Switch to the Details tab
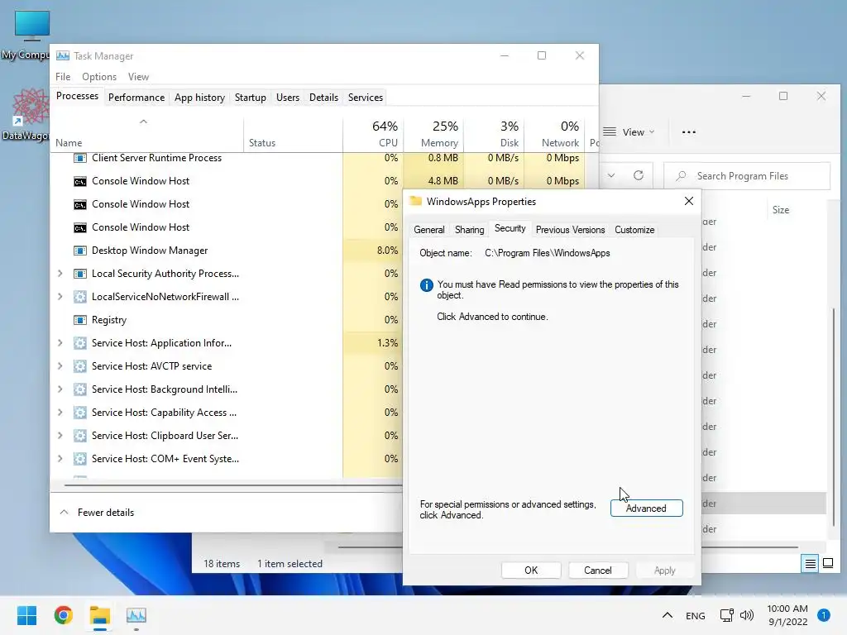Viewport: 847px width, 635px height. [x=323, y=98]
